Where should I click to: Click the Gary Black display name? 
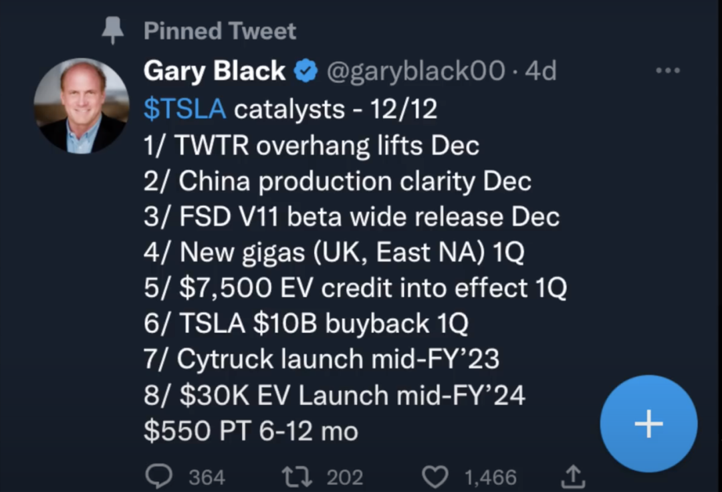point(214,71)
